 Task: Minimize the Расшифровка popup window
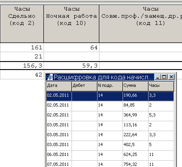[158, 77]
